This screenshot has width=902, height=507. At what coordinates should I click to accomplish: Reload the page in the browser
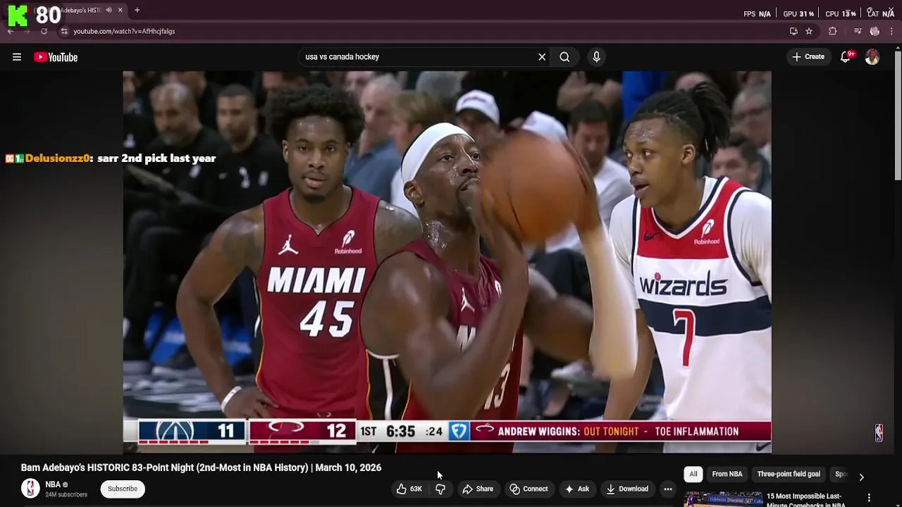(44, 31)
